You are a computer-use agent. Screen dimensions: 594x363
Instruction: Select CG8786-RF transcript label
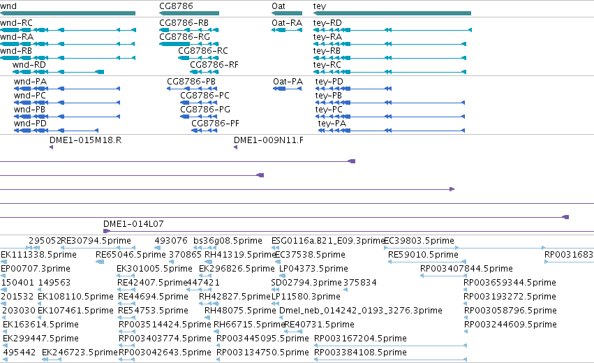[214, 65]
